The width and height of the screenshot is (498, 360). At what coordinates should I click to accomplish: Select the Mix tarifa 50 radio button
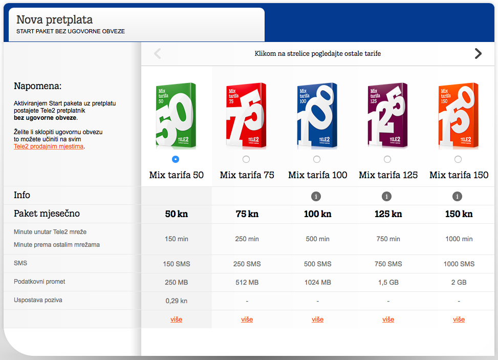coord(176,159)
